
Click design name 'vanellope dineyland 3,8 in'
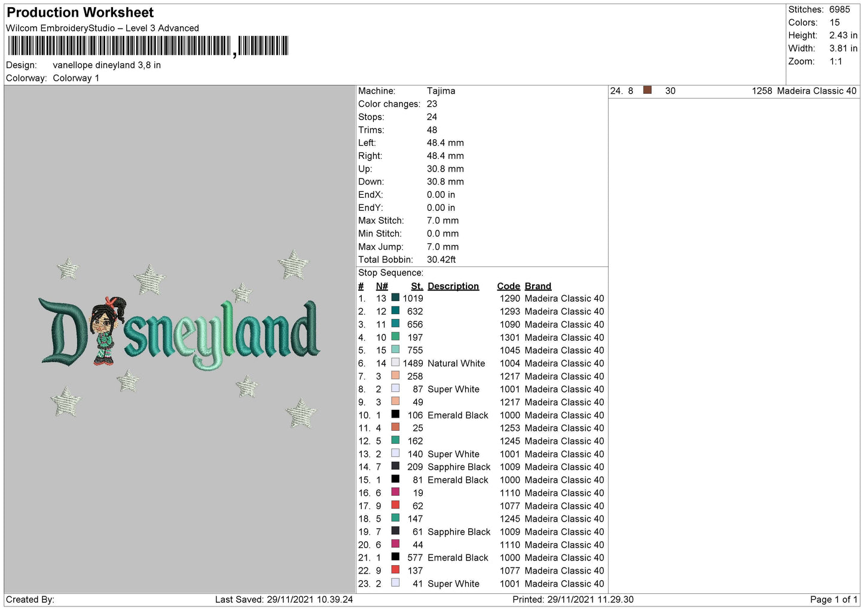pyautogui.click(x=106, y=65)
